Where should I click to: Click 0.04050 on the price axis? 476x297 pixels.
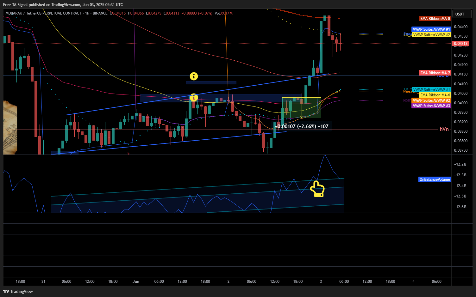[x=460, y=94]
